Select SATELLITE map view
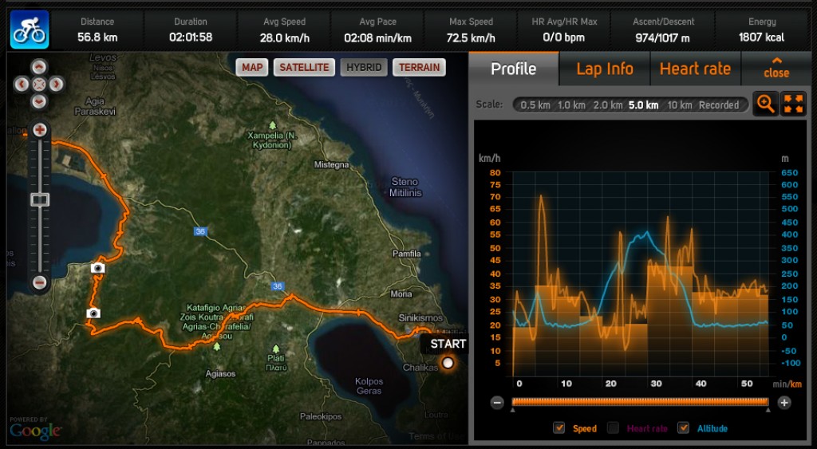This screenshot has width=817, height=449. (304, 67)
